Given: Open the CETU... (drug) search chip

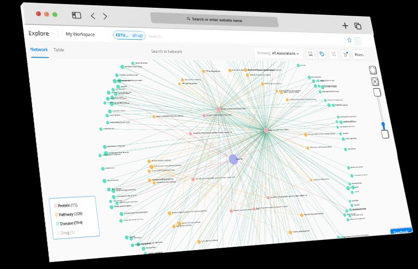Looking at the screenshot, I should tap(129, 35).
